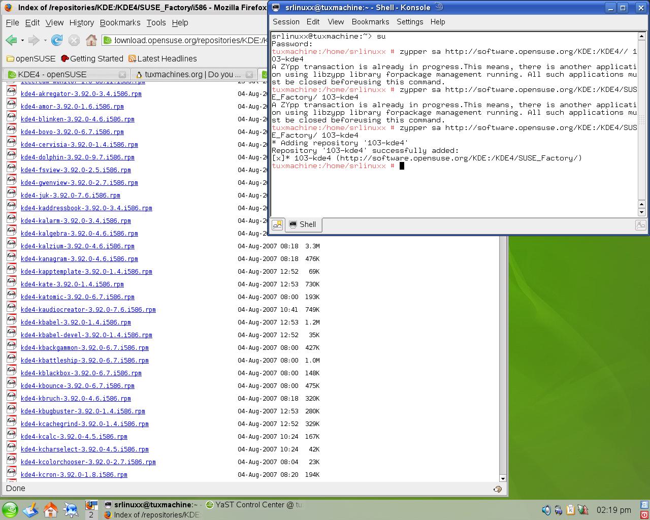650x520 pixels.
Task: Open Konsole Help menu
Action: [x=438, y=22]
